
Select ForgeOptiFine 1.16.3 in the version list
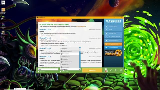[x=70, y=51]
